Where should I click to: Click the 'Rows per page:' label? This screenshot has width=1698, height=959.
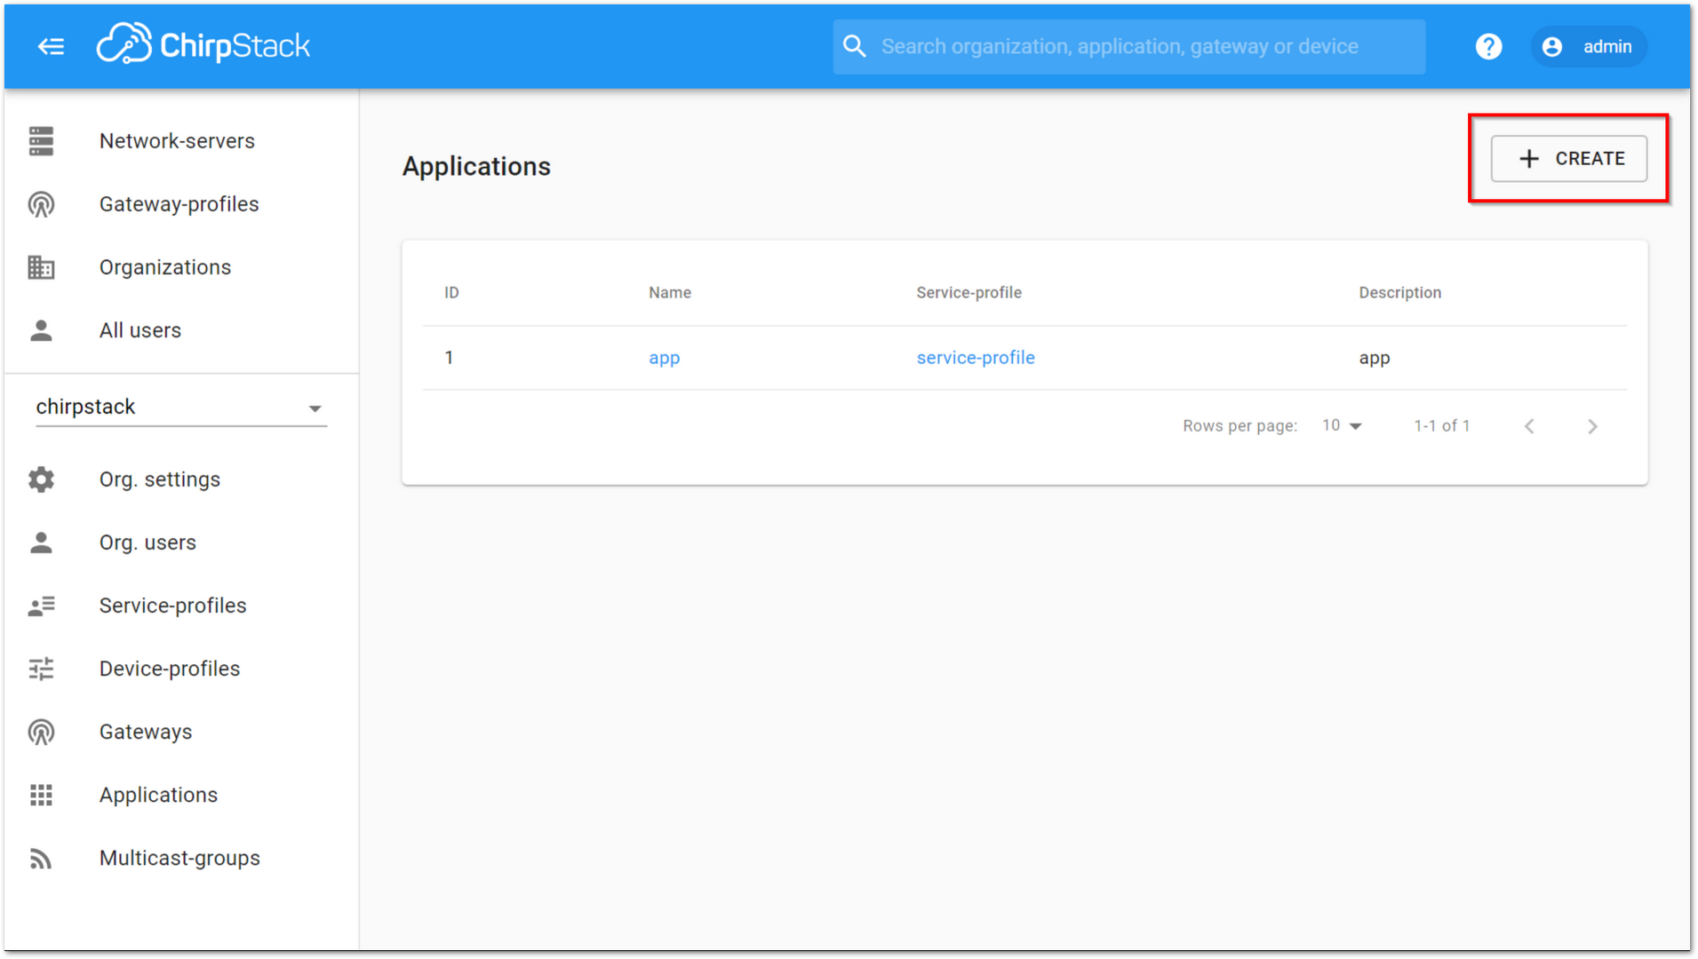[x=1240, y=426]
